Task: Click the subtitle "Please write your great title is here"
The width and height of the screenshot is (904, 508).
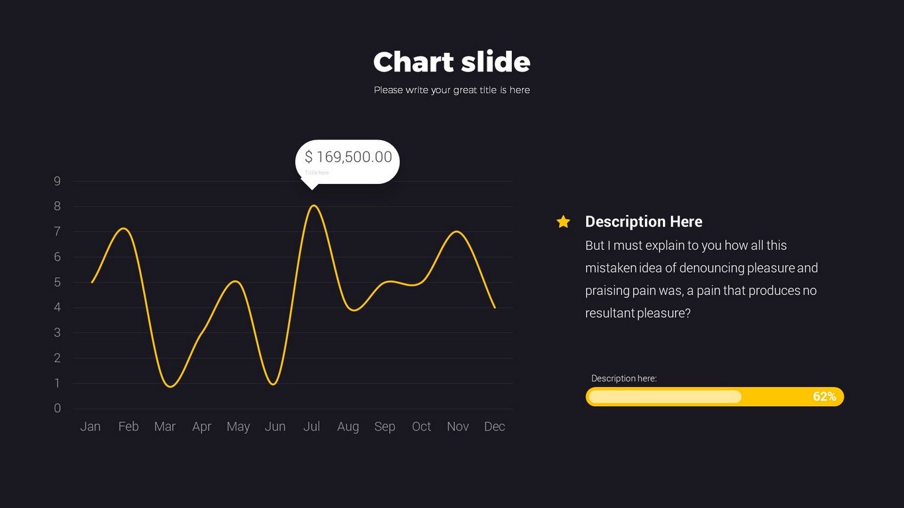Action: [x=452, y=90]
